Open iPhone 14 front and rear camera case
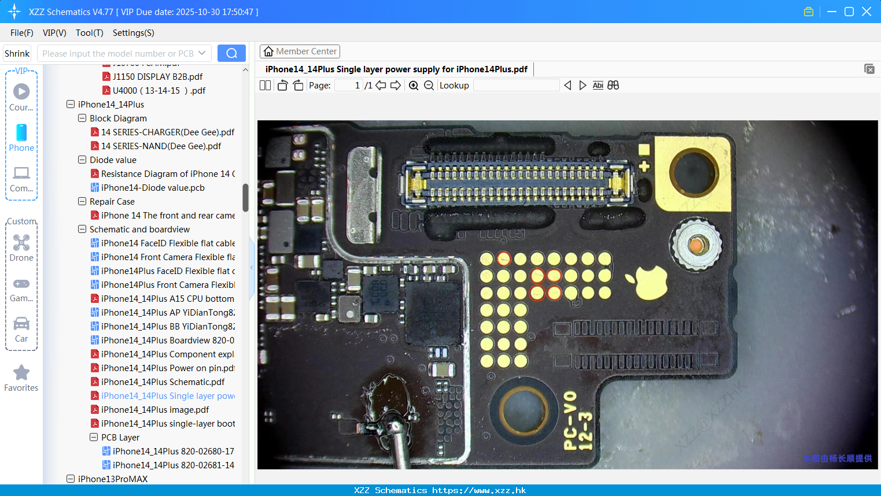The width and height of the screenshot is (881, 496). click(x=163, y=216)
